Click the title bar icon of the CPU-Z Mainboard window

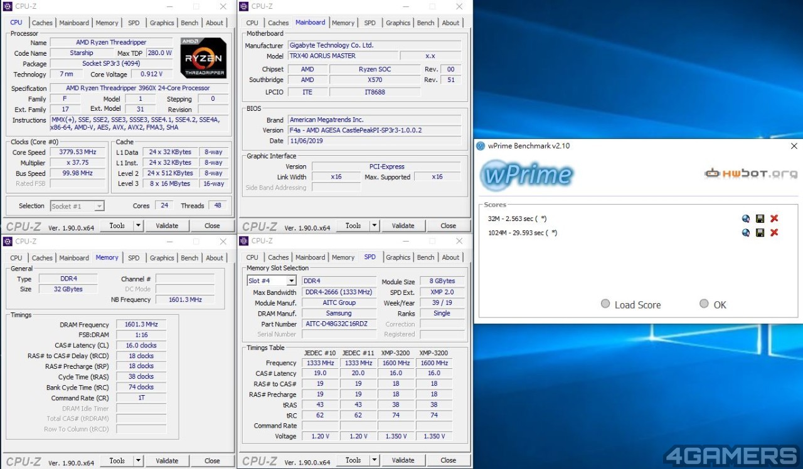pos(243,6)
